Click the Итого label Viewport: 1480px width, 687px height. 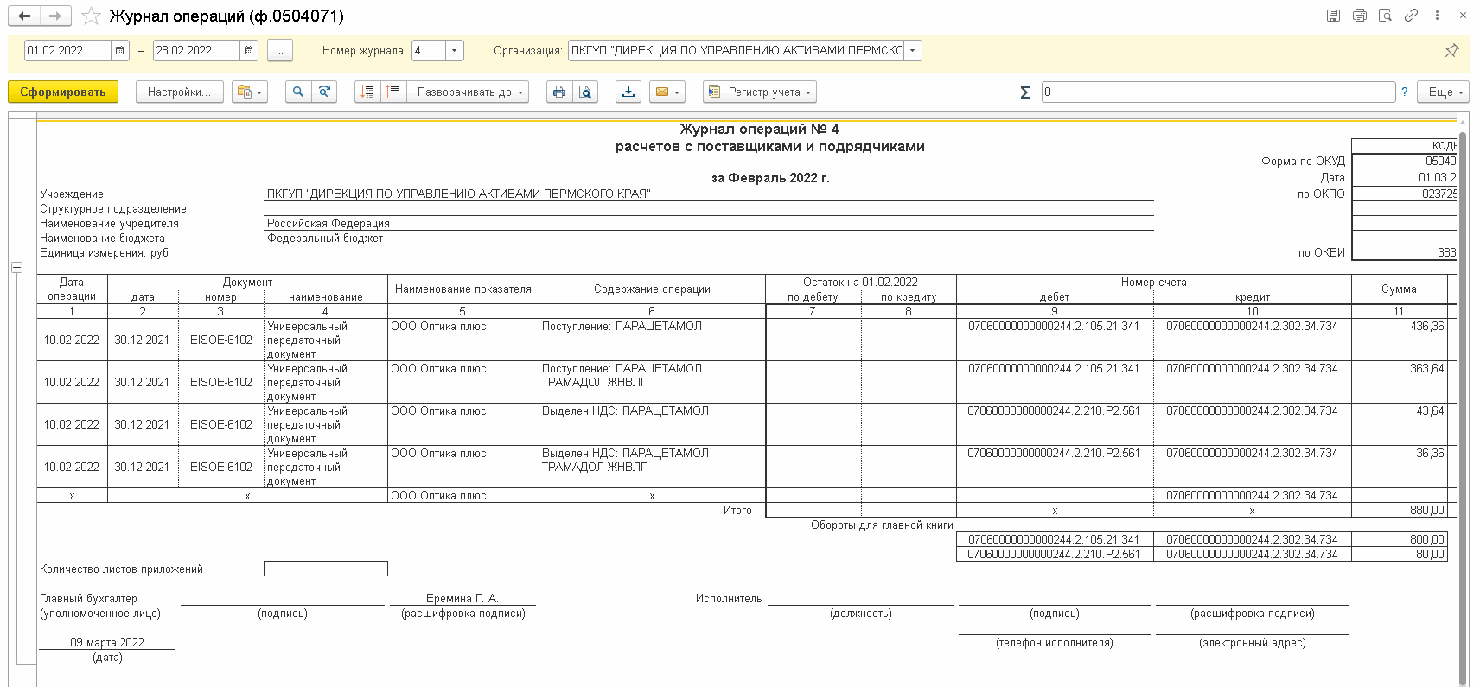[737, 510]
